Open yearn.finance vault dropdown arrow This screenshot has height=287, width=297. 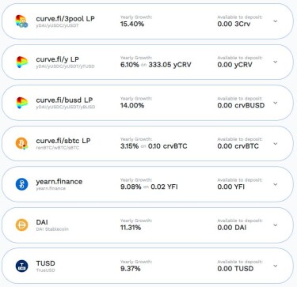[x=276, y=184]
